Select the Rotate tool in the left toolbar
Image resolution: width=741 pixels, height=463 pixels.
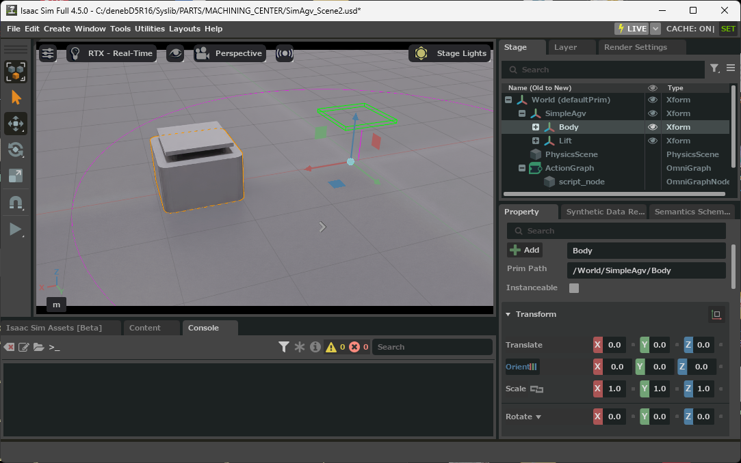click(15, 150)
